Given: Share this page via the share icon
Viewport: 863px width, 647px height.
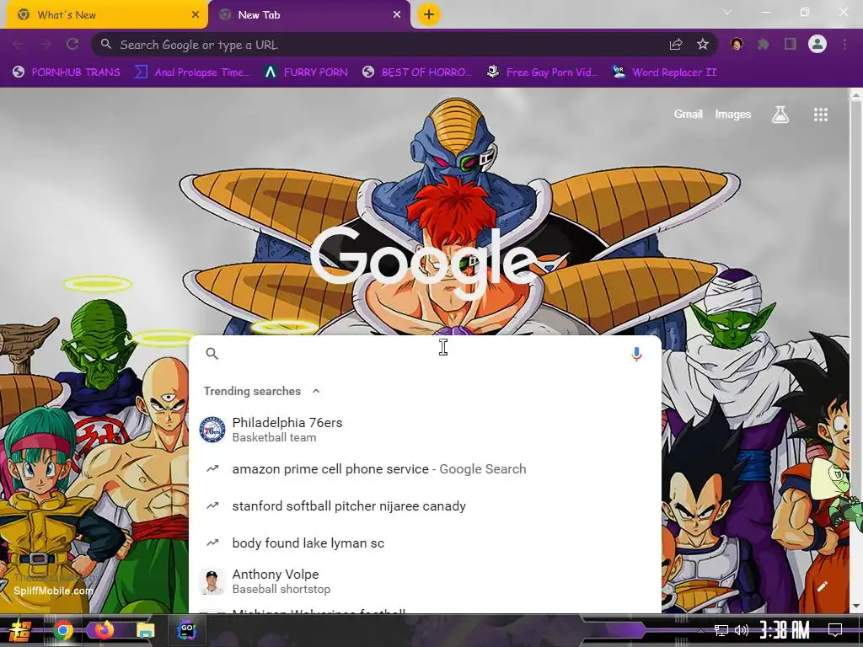Looking at the screenshot, I should [x=676, y=45].
